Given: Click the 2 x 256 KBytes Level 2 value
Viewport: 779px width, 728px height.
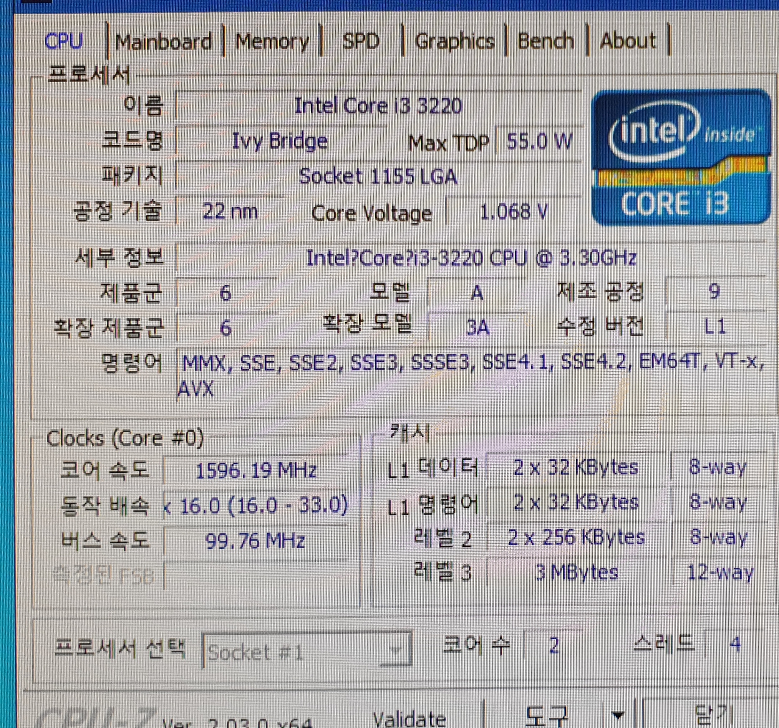Looking at the screenshot, I should click(576, 537).
